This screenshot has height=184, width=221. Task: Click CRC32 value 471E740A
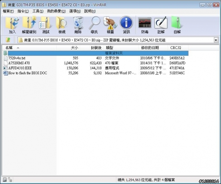pyautogui.click(x=177, y=68)
